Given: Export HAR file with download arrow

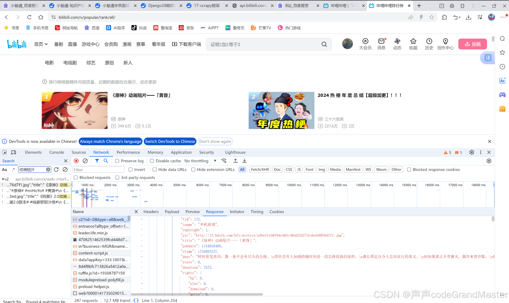Looking at the screenshot, I should pos(244,161).
